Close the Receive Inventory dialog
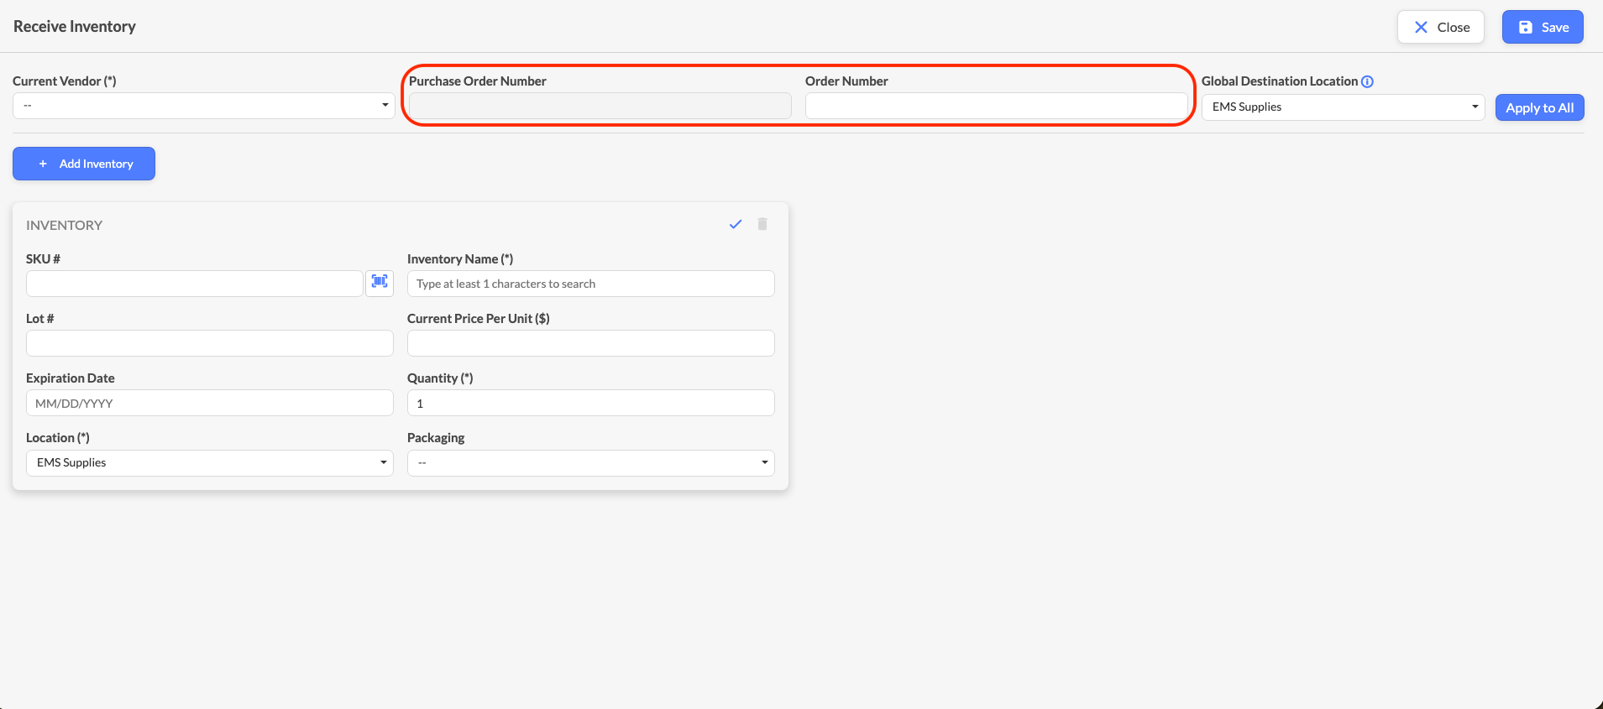 pyautogui.click(x=1441, y=27)
